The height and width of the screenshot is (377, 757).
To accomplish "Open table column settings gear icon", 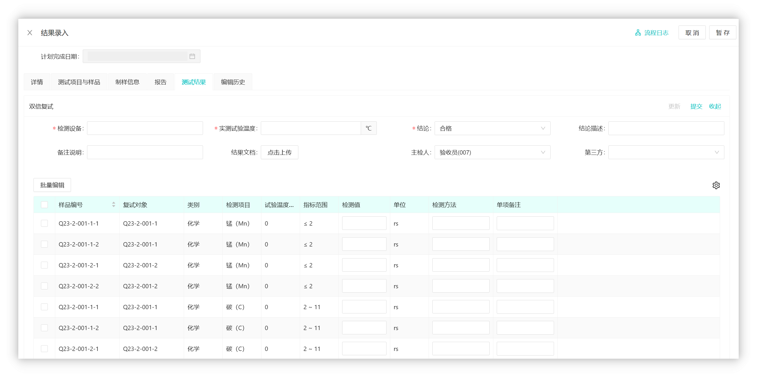I will coord(716,185).
